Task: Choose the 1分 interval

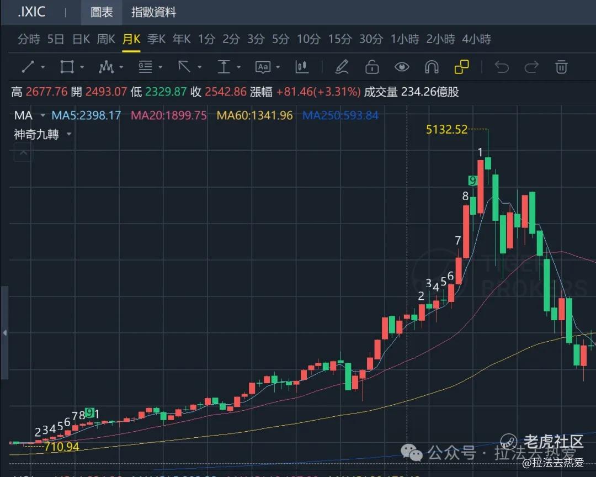Action: [x=206, y=39]
